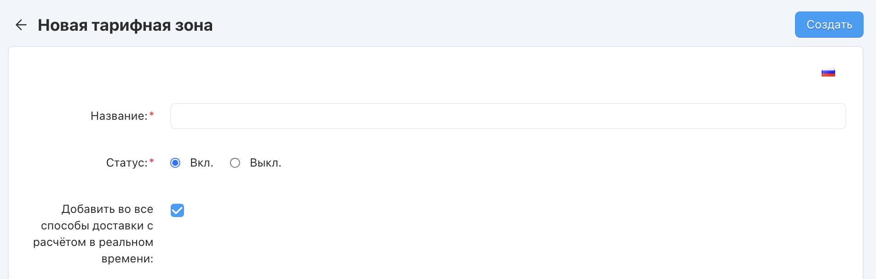Select the Выкл. status radio button
This screenshot has height=279, width=876.
pyautogui.click(x=235, y=163)
